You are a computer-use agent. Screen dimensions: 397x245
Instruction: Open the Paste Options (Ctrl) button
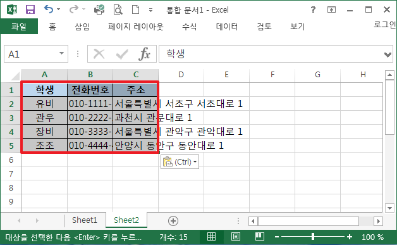click(x=180, y=162)
